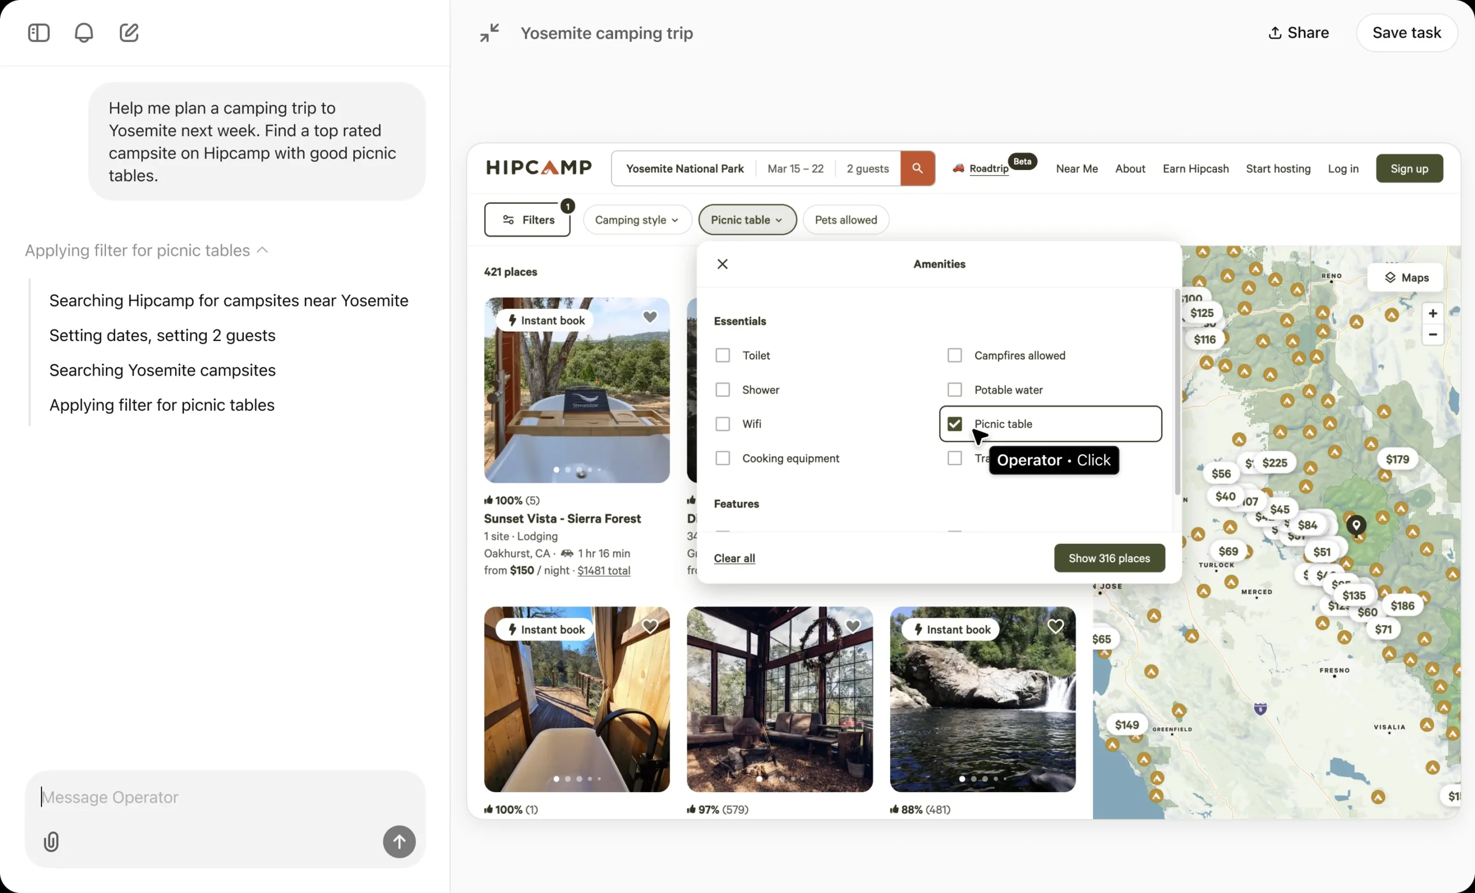Expand the Camping style dropdown
The height and width of the screenshot is (893, 1475).
coord(634,219)
